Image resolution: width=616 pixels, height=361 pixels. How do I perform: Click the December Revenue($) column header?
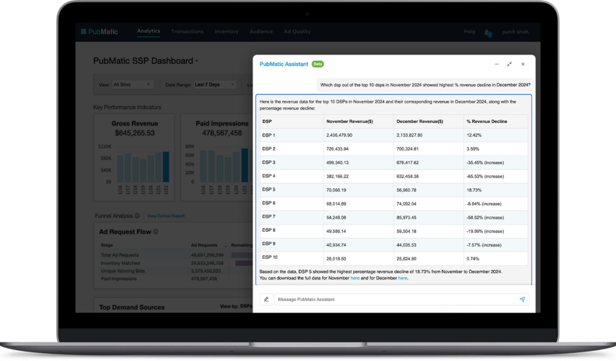[419, 122]
